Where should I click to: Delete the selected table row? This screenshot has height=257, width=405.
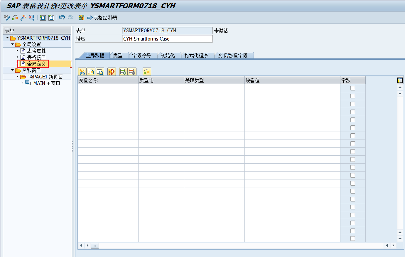[132, 71]
